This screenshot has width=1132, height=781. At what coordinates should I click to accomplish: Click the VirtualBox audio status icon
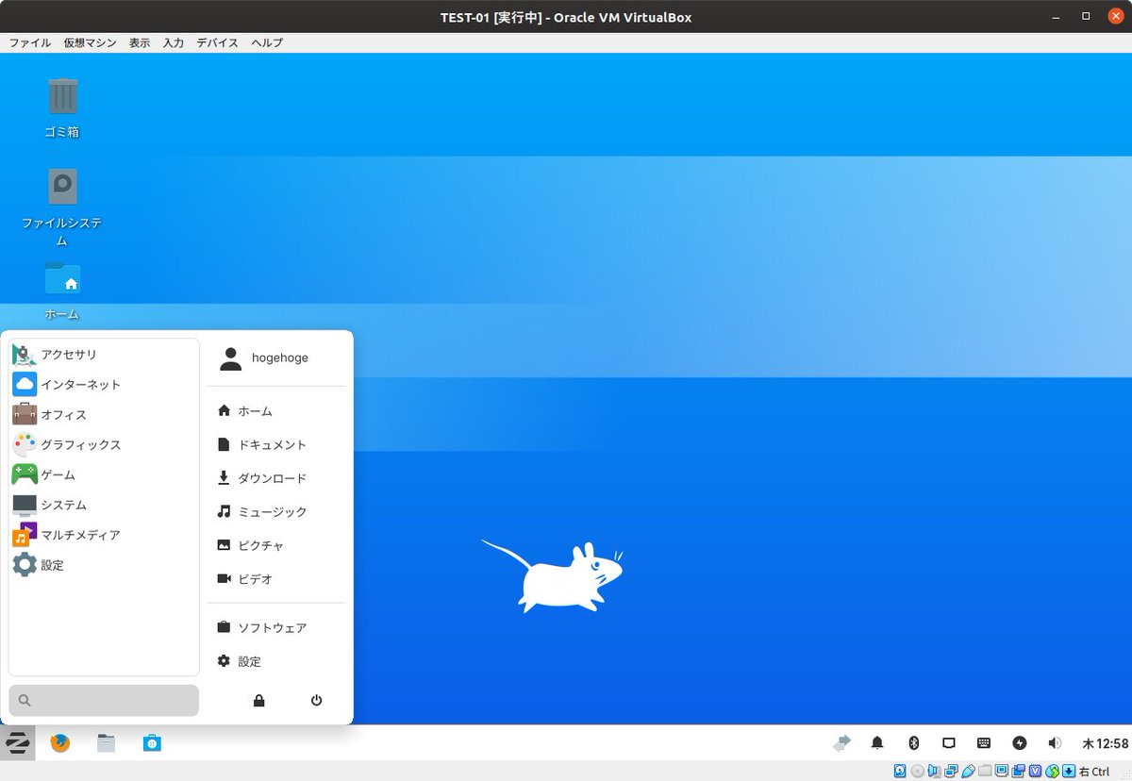pyautogui.click(x=934, y=771)
